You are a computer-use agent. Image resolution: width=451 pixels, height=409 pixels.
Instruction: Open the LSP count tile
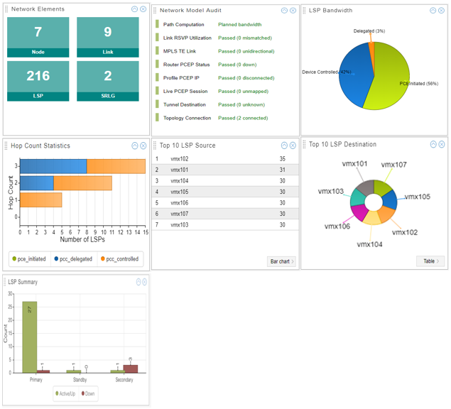coord(38,81)
